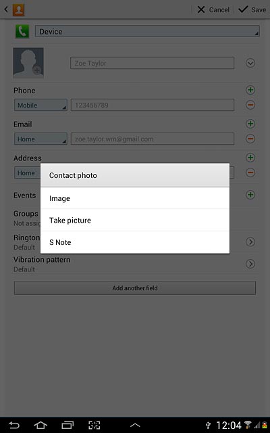The width and height of the screenshot is (270, 433).
Task: Tap the contact photo placeholder thumbnail
Action: pyautogui.click(x=28, y=63)
